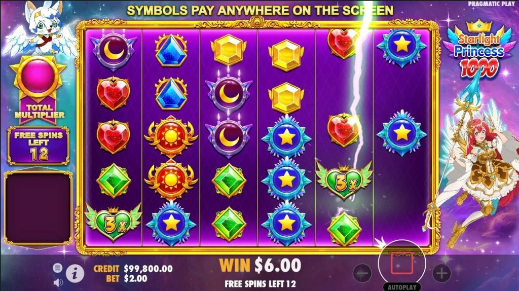Click the red heart at top of fifth reel

pyautogui.click(x=344, y=43)
